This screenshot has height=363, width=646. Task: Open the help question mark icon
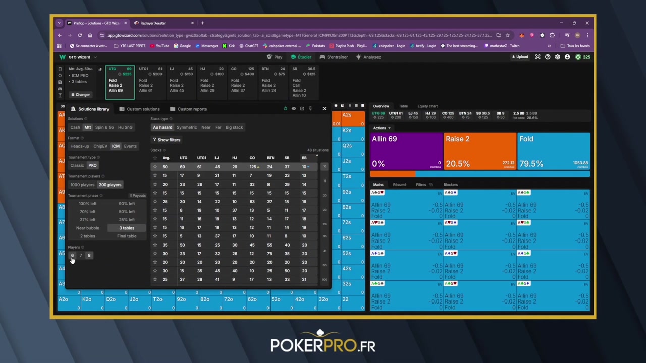[x=548, y=57]
